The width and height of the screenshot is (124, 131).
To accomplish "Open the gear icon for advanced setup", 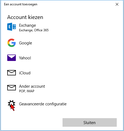I will (x=12, y=104).
